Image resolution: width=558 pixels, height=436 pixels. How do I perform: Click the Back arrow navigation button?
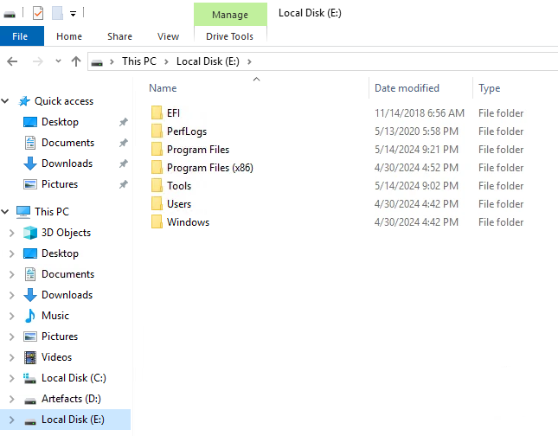tap(12, 61)
